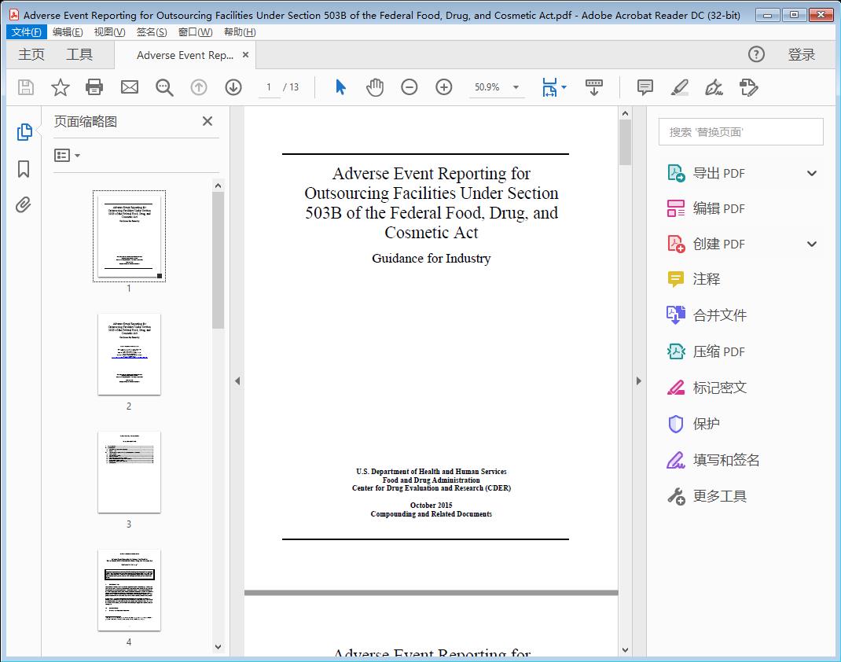Enable the Selection arrow tool

(x=340, y=87)
